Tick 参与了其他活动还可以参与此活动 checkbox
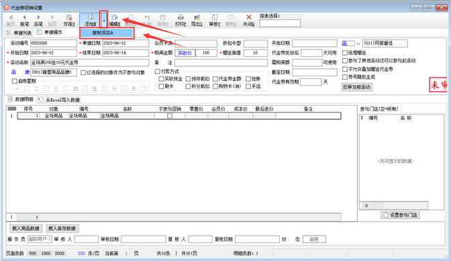Image resolution: width=451 pixels, height=261 pixels. click(345, 61)
